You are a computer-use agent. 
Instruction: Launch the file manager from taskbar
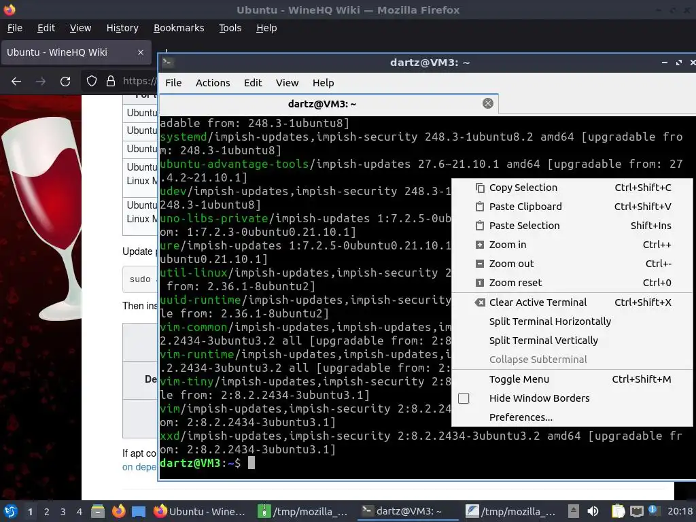coord(98,511)
